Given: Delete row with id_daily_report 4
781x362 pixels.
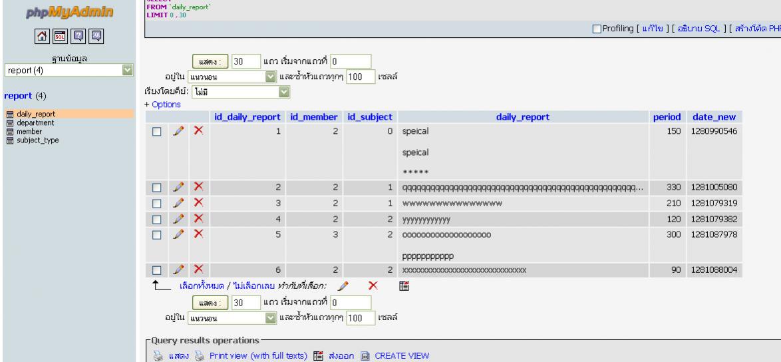Looking at the screenshot, I should pyautogui.click(x=199, y=218).
